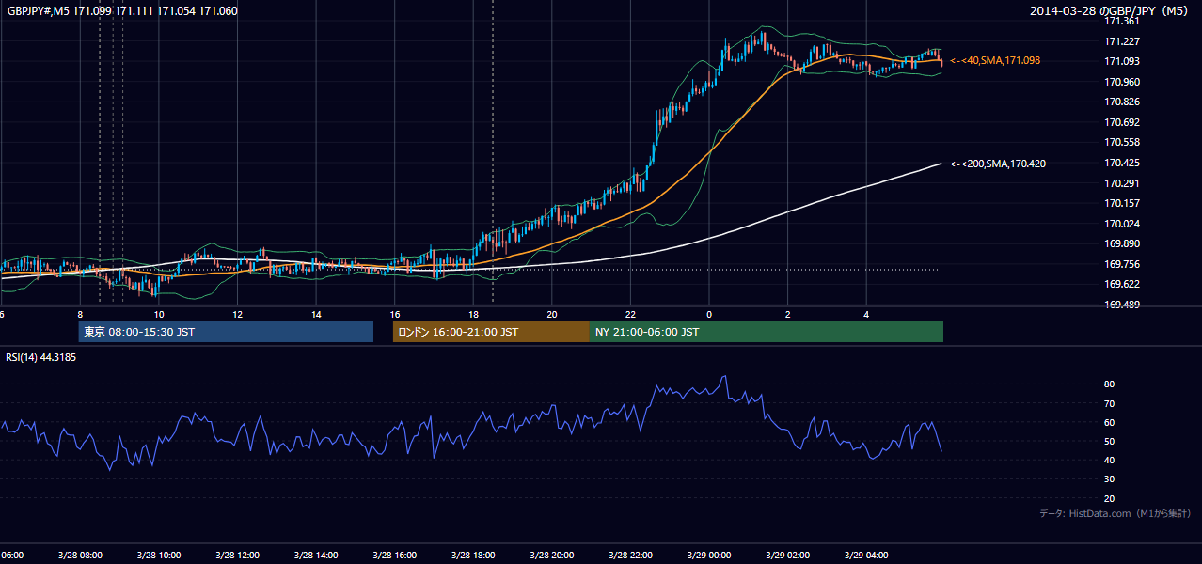Image resolution: width=1202 pixels, height=564 pixels.
Task: Click hour label 8 under price chart
Action: [80, 314]
